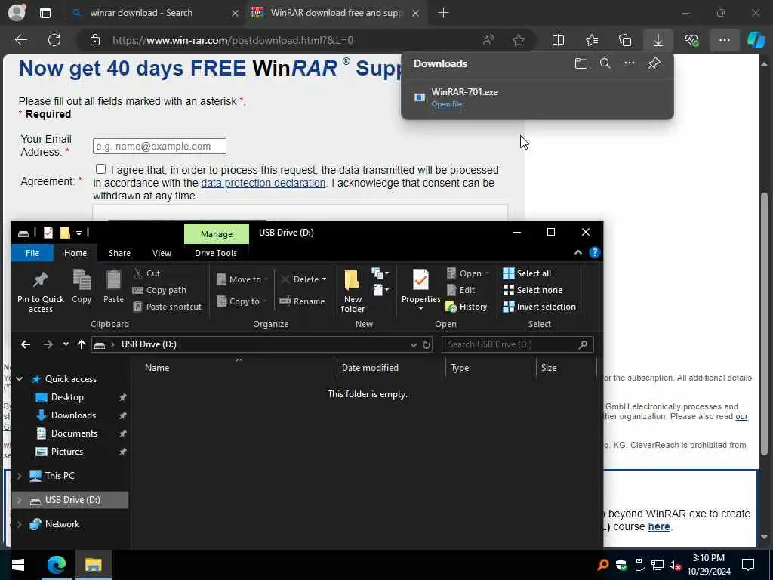This screenshot has height=580, width=773.
Task: Switch to the Share ribbon tab
Action: 119,253
